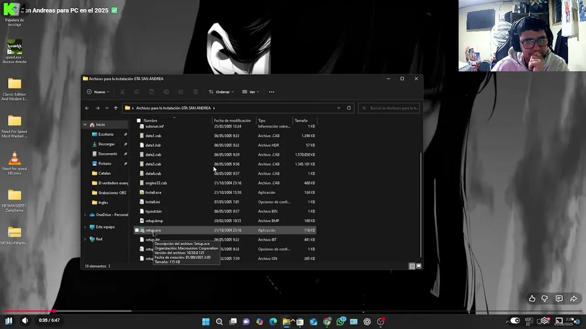Refresh the Explorer folder view
The height and width of the screenshot is (329, 586).
[x=349, y=108]
